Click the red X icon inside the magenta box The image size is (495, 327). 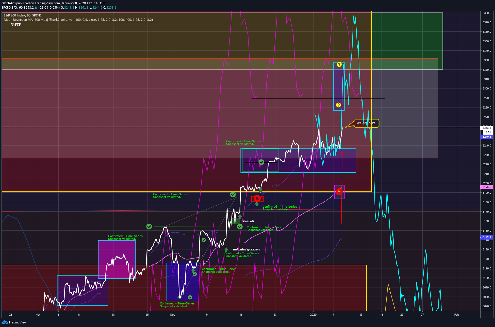point(339,192)
